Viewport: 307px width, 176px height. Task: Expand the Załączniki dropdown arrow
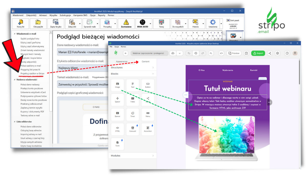[x=80, y=24]
